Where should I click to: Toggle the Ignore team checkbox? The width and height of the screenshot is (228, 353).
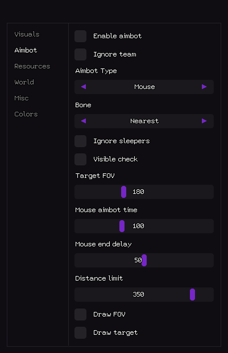[81, 54]
